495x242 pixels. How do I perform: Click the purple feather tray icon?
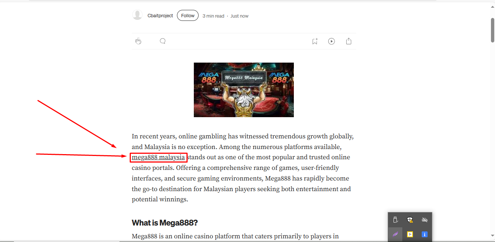click(x=395, y=234)
